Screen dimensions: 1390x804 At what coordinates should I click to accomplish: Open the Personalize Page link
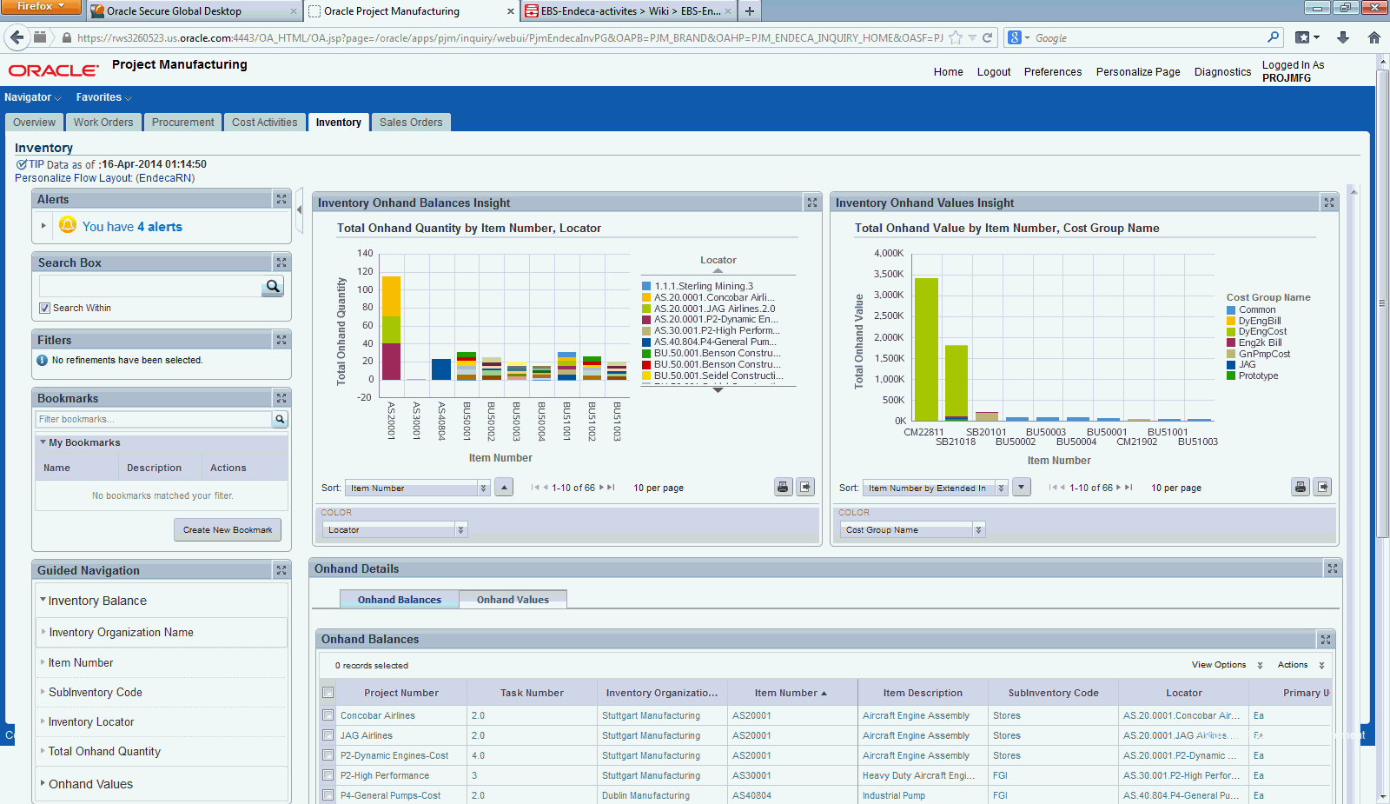pos(1138,72)
